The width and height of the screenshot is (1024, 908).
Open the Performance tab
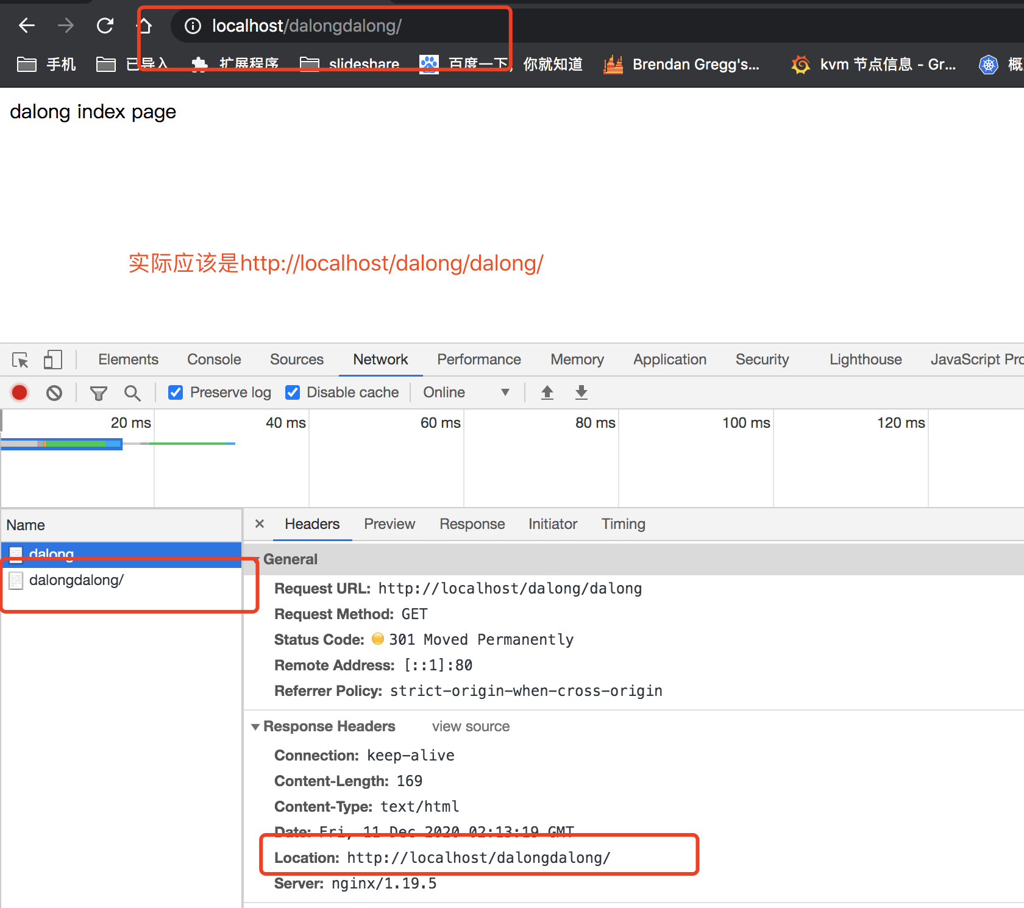coord(479,360)
